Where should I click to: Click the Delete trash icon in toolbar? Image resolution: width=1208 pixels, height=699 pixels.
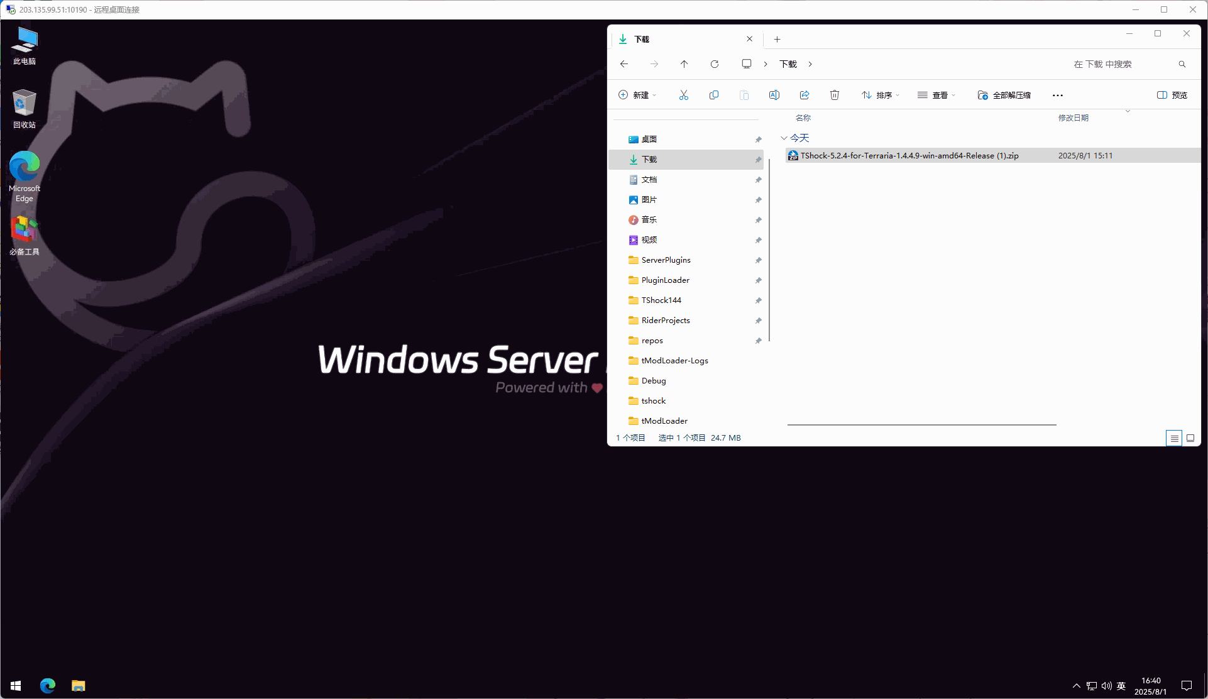[835, 95]
